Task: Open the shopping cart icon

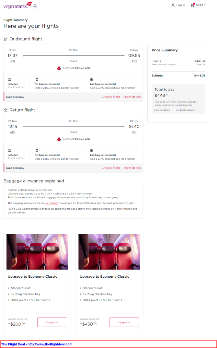Action: pyautogui.click(x=192, y=5)
